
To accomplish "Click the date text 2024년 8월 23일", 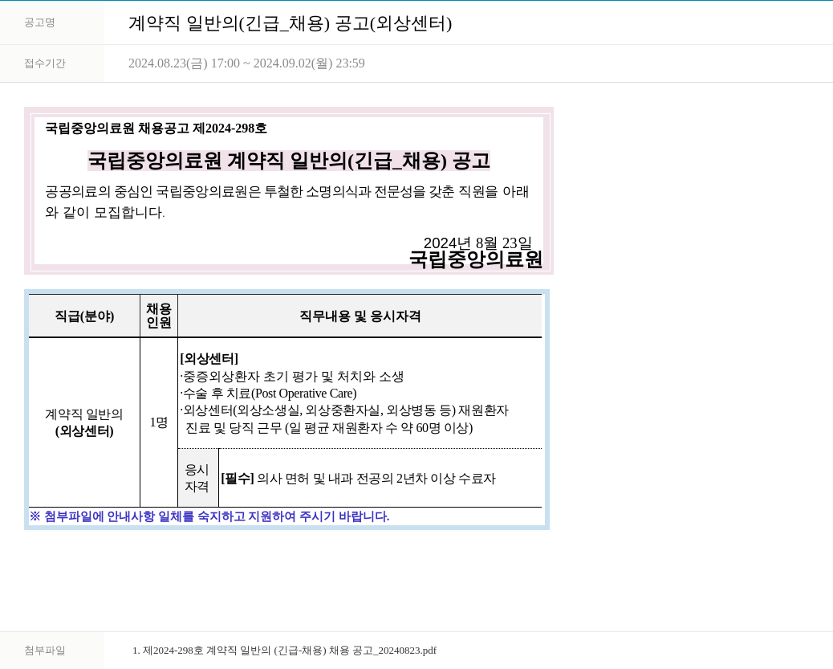I will [x=477, y=243].
